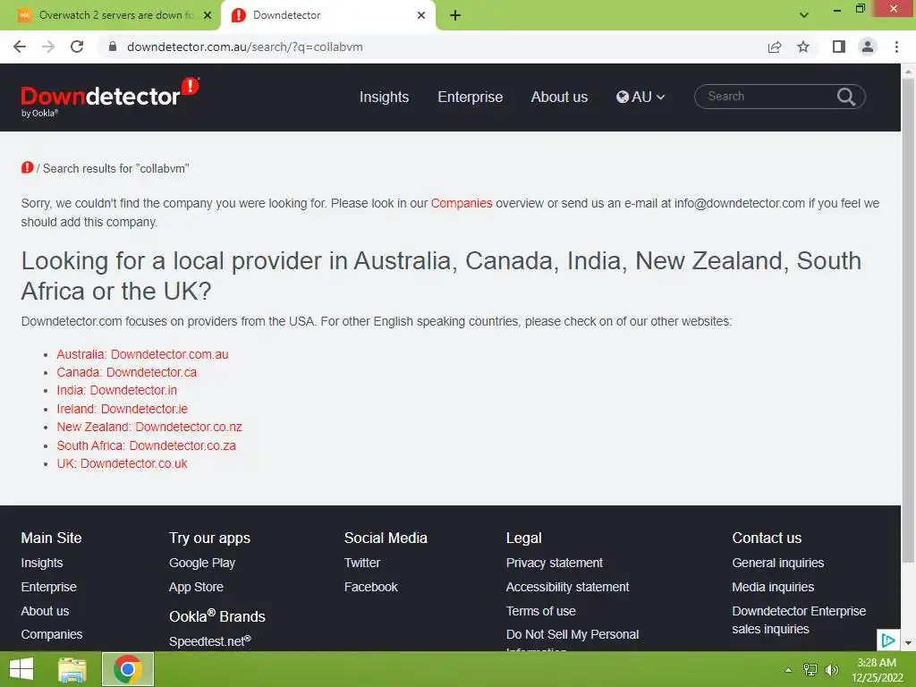Open Chrome three-dot menu
Screen dimensions: 916x687
(x=896, y=47)
